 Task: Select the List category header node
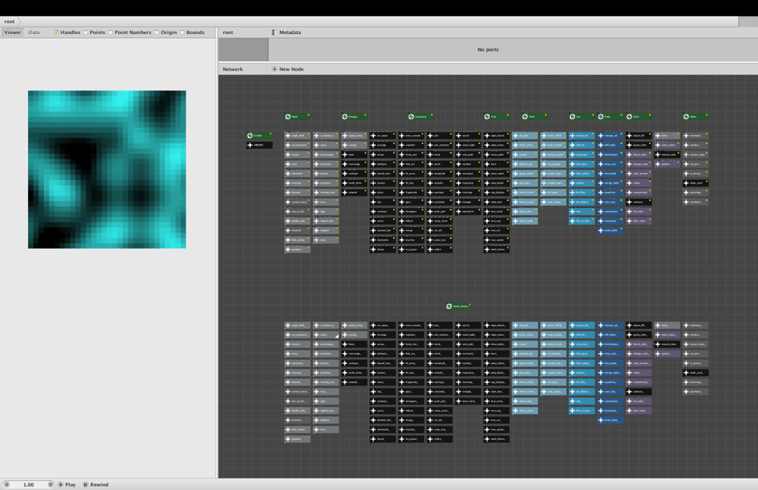click(581, 117)
